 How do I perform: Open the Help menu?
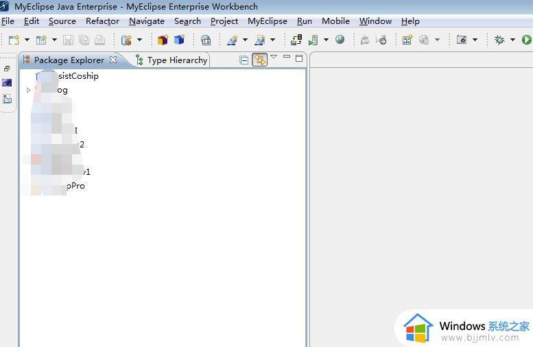tap(410, 21)
